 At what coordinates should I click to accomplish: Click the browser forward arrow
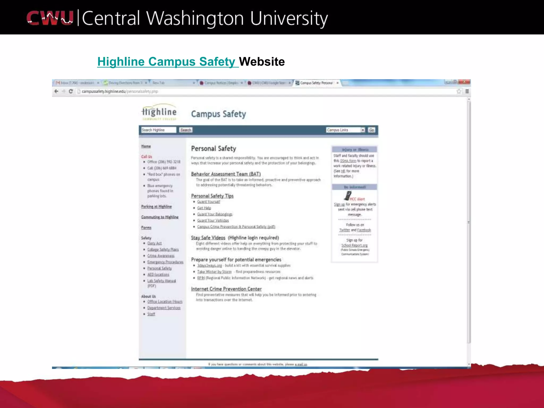pos(63,91)
